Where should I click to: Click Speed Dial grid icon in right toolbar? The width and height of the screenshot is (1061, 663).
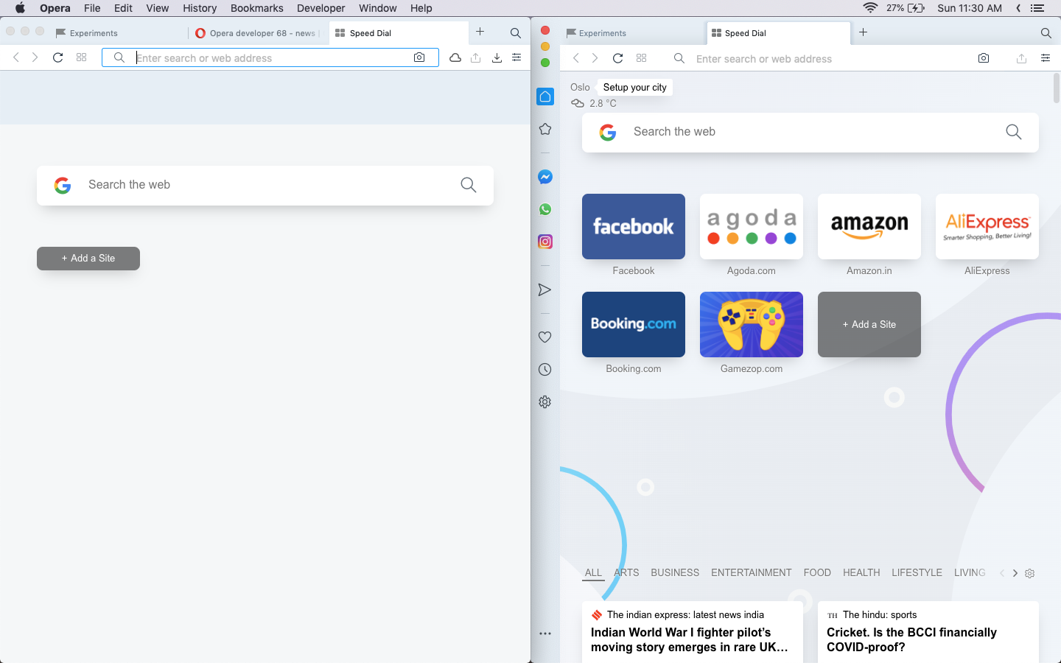coord(642,58)
